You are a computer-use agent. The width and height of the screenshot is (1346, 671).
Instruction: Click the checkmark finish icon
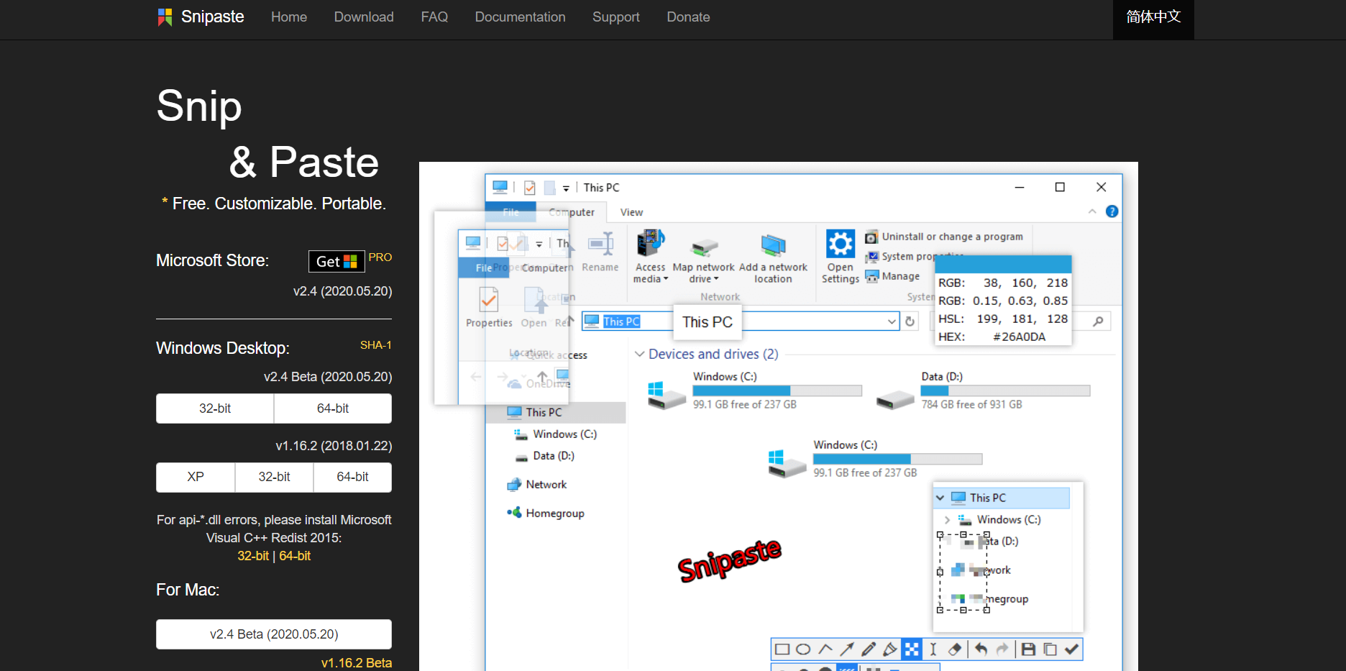tap(1071, 649)
